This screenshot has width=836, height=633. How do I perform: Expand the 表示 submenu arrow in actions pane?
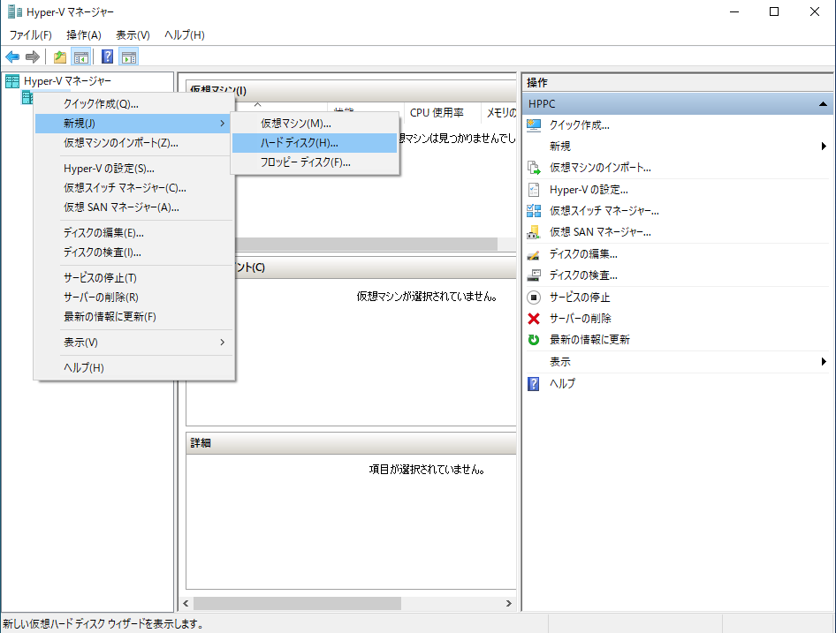[x=824, y=362]
